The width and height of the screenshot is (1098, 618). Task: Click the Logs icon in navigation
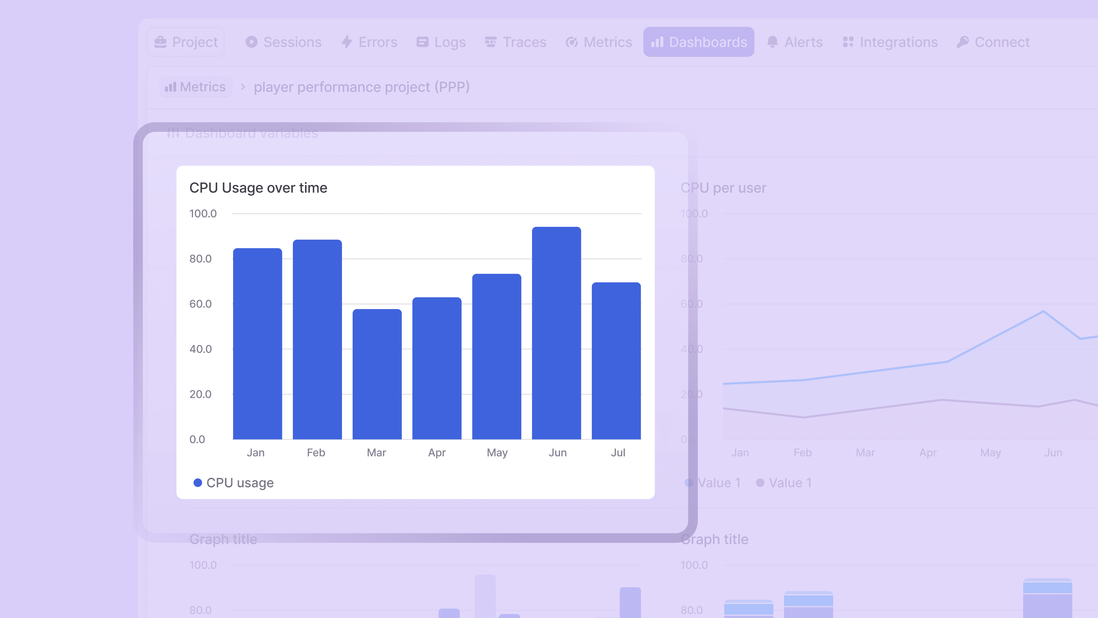click(x=422, y=42)
